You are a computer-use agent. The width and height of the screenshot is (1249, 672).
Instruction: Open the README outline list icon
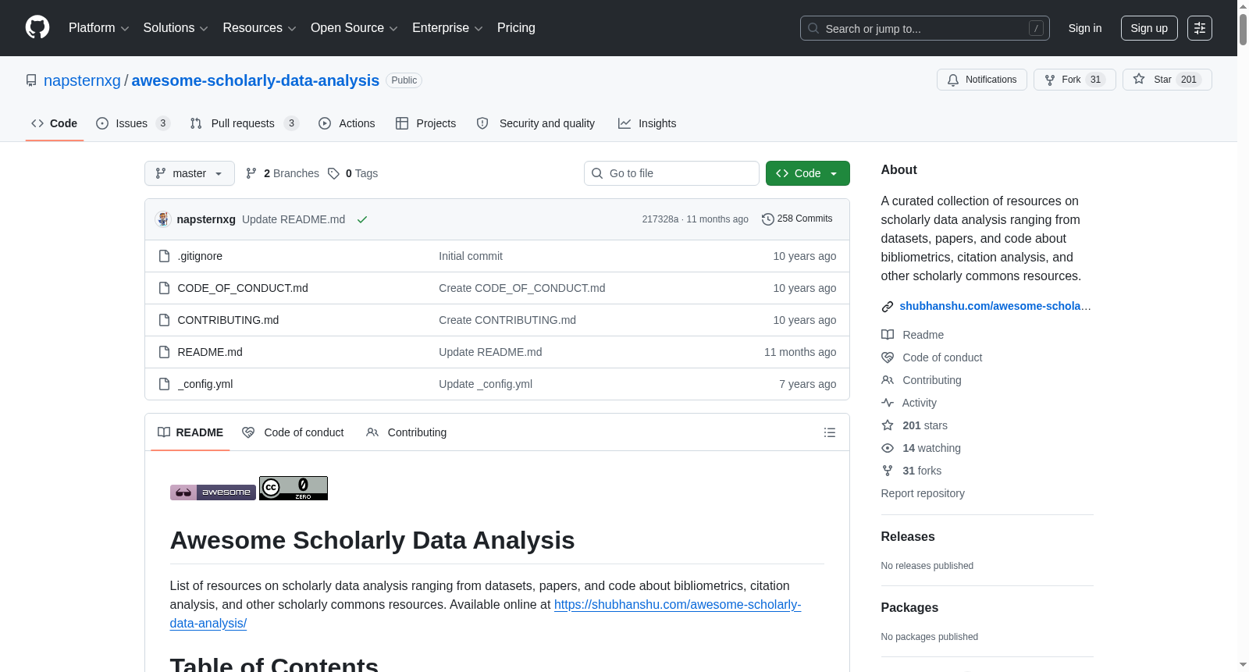click(830, 432)
